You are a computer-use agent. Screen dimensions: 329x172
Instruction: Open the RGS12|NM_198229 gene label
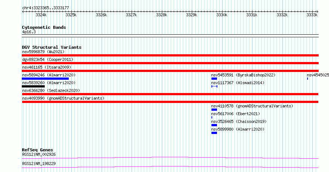coord(39,164)
